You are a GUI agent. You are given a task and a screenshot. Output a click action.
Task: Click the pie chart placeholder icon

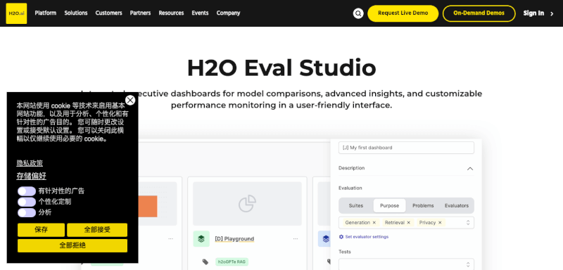pyautogui.click(x=248, y=204)
